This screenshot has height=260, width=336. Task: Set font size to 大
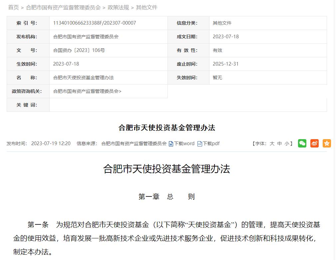click(x=272, y=143)
